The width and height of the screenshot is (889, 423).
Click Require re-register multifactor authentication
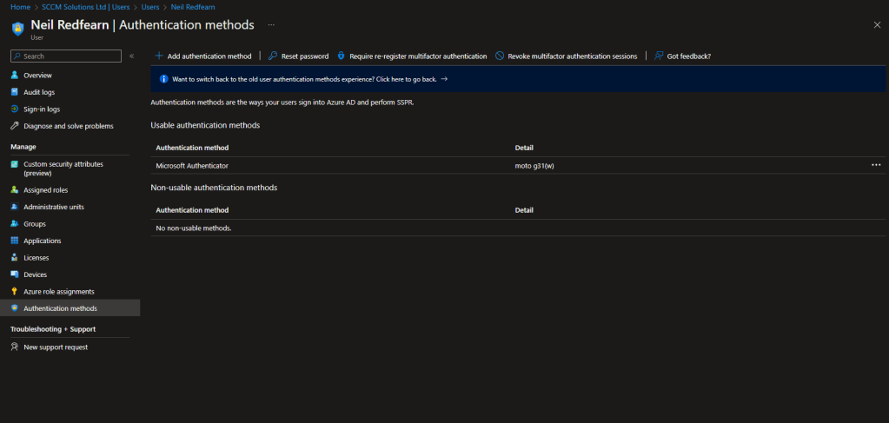pos(418,56)
